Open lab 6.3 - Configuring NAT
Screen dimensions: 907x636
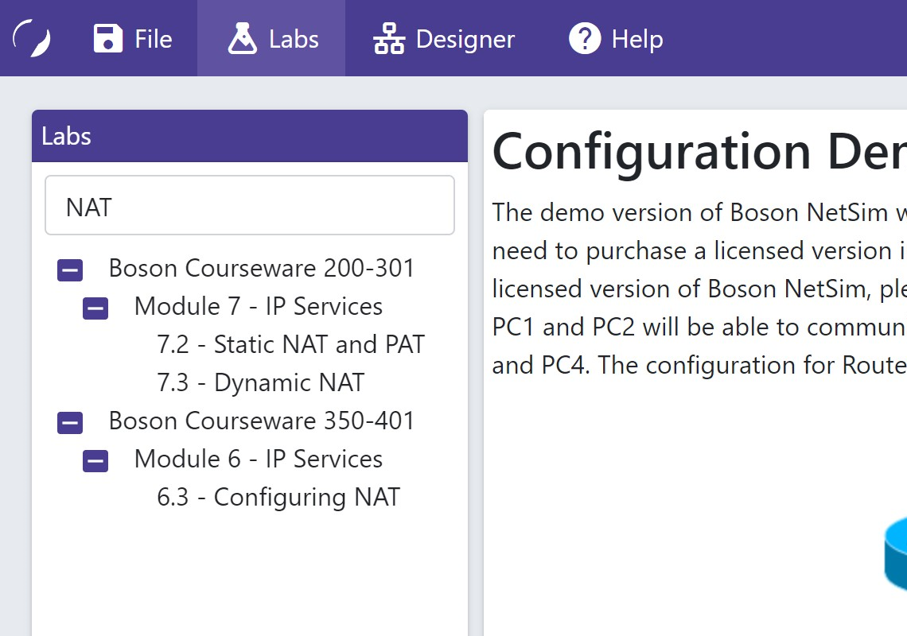click(x=278, y=497)
